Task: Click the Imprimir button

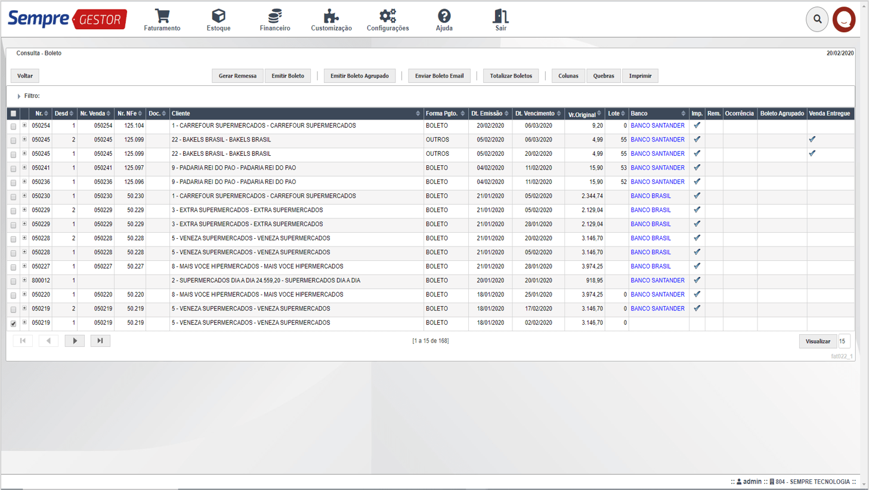Action: pos(640,76)
